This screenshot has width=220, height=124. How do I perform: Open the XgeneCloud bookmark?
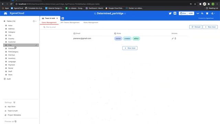pos(17,8)
